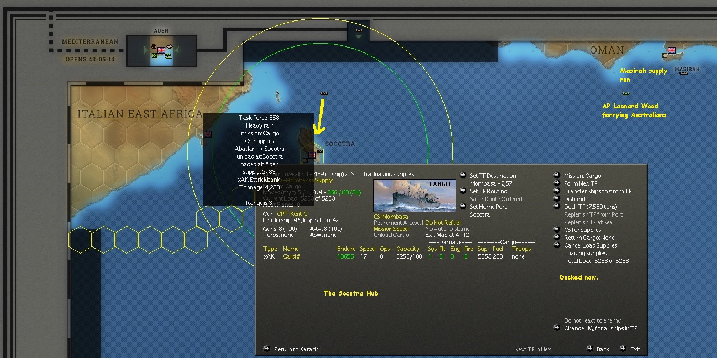Toggle the No Auto-Disband setting

[x=447, y=229]
